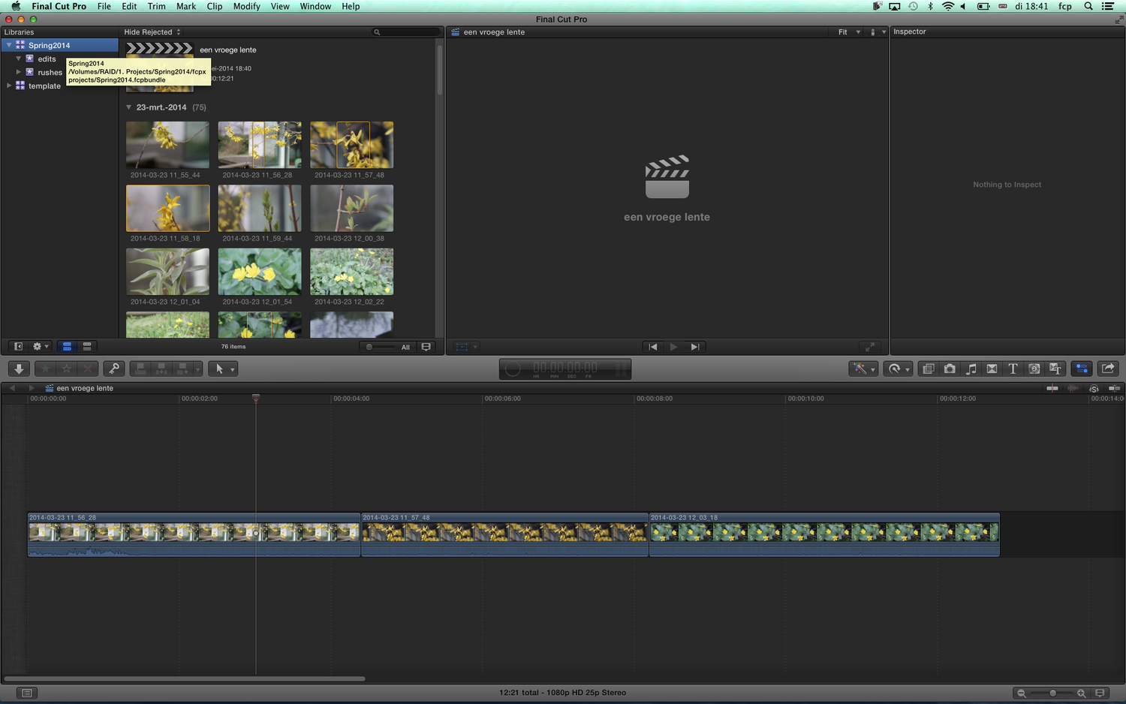
Task: Open the Keyword Editor key icon
Action: click(114, 369)
